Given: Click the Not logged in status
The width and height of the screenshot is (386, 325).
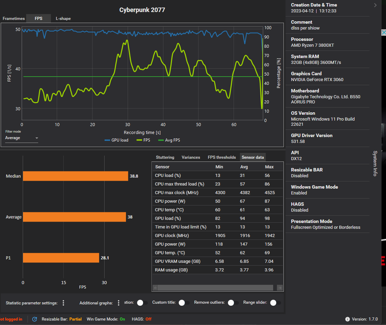Looking at the screenshot, I should (11, 319).
